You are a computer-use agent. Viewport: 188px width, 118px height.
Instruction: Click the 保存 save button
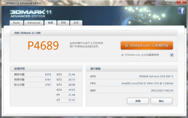tap(161, 101)
